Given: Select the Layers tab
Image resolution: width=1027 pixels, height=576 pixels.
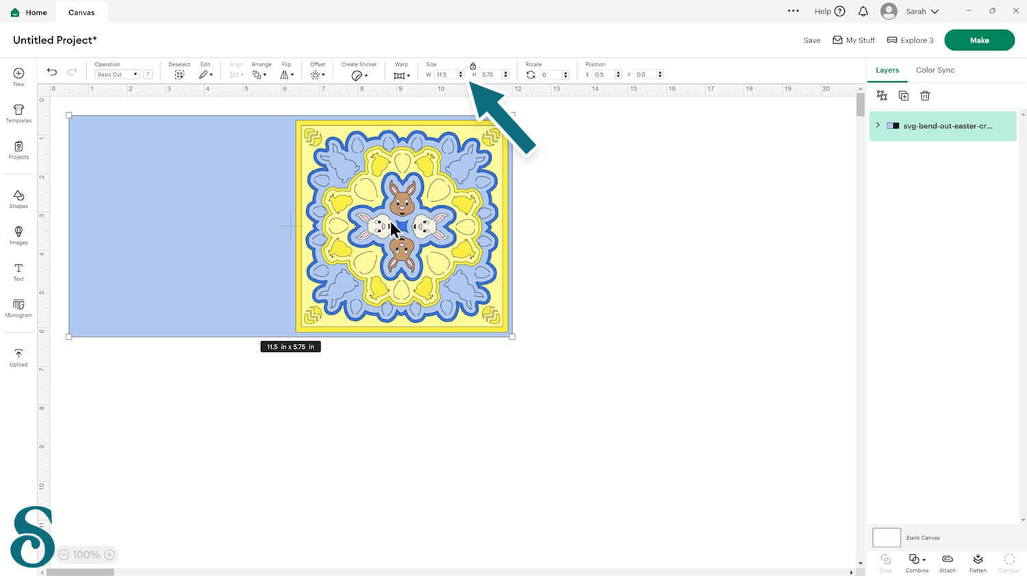Looking at the screenshot, I should (887, 70).
